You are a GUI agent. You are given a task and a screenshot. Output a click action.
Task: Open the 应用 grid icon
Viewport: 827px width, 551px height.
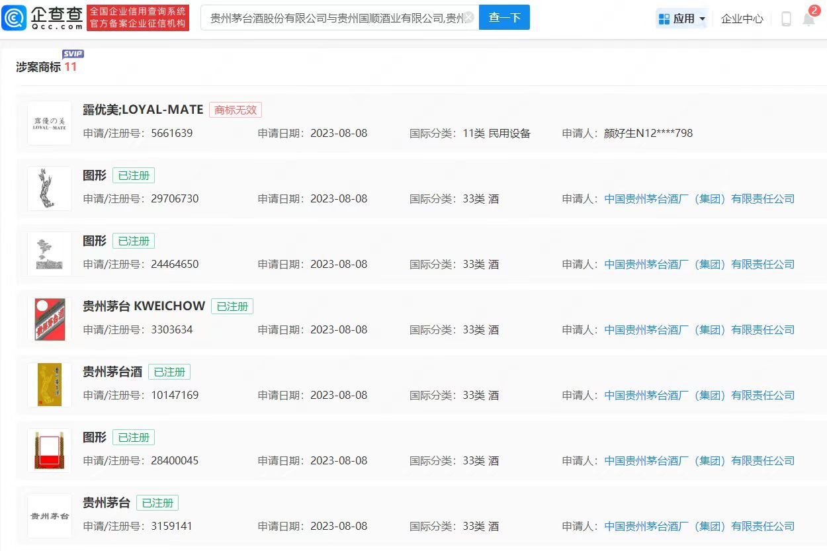664,19
